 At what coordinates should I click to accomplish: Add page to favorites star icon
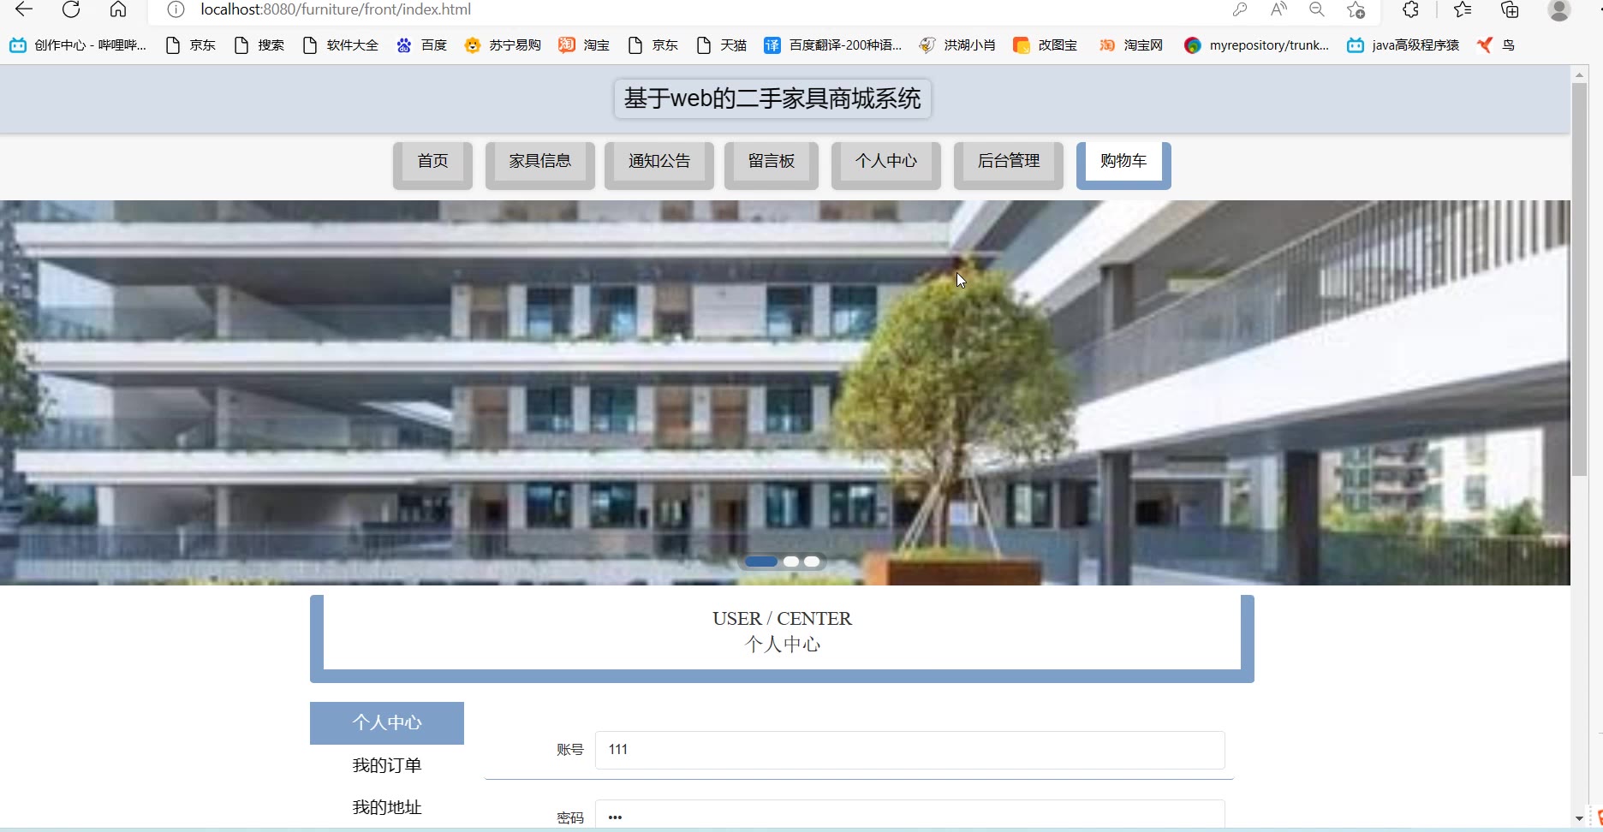click(1356, 9)
